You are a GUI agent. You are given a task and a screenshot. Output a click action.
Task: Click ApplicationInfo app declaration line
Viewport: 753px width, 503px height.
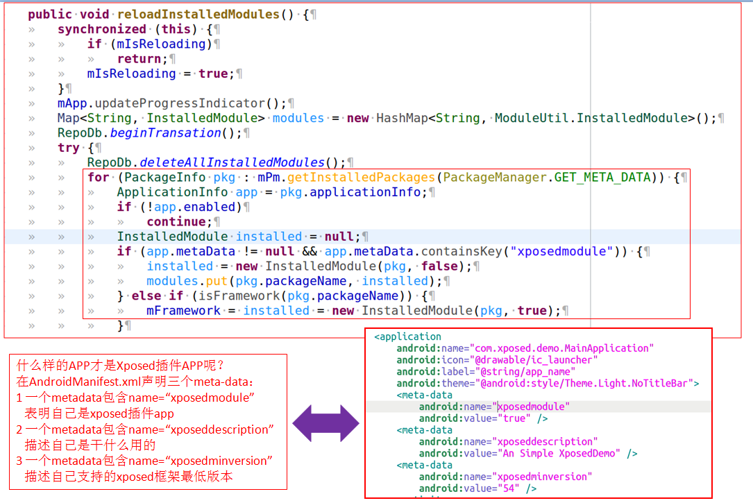point(272,192)
